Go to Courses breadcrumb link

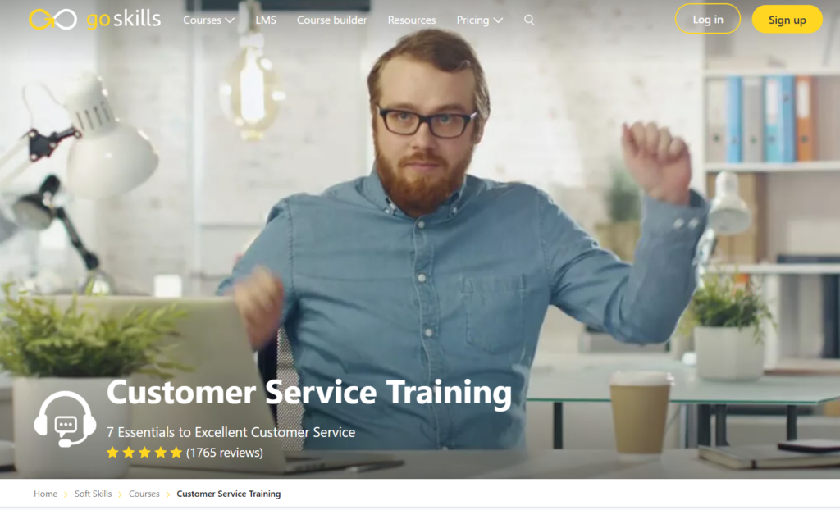[x=144, y=494]
